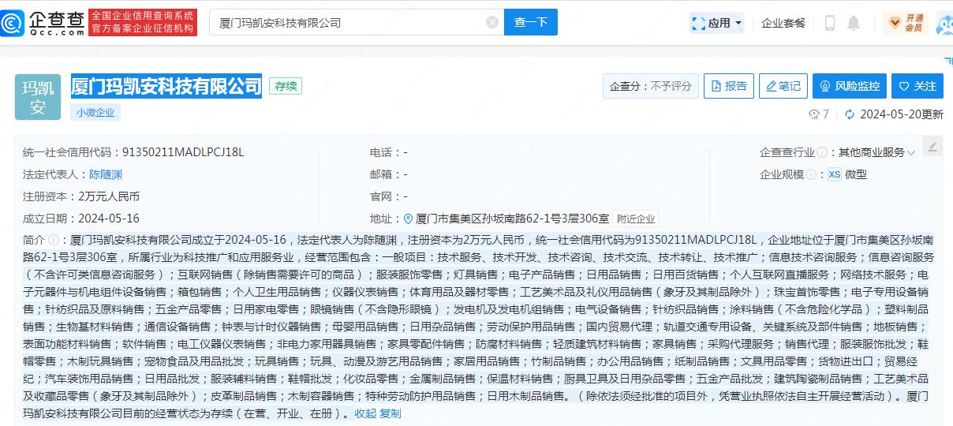This screenshot has height=426, width=953.
Task: Click the location pin icon by address
Action: [x=409, y=219]
